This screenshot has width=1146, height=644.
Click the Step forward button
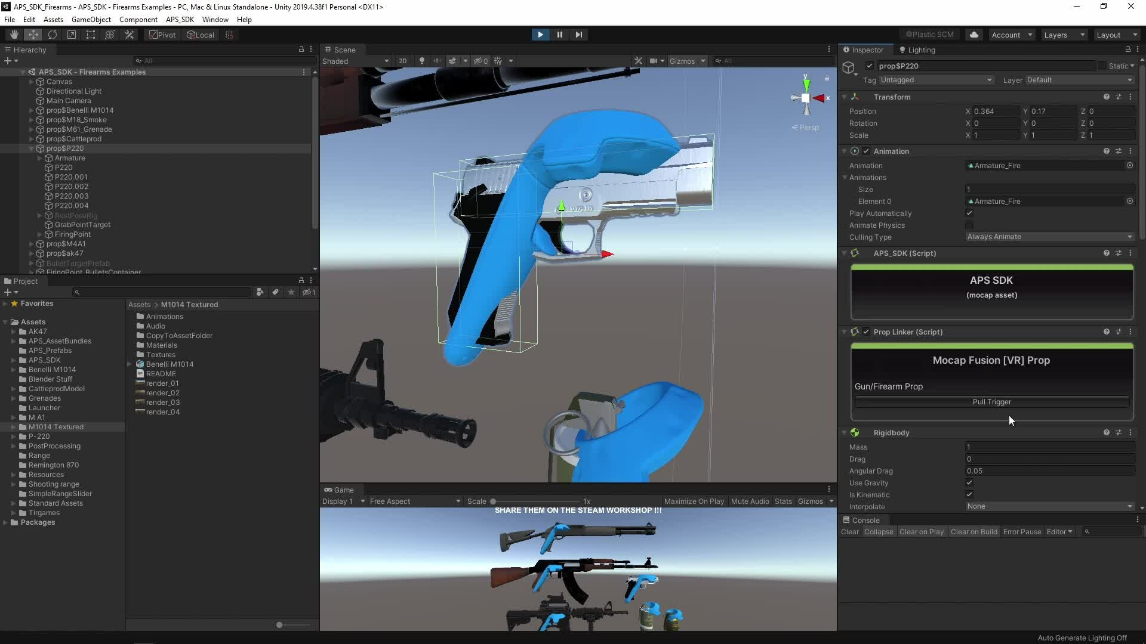578,35
